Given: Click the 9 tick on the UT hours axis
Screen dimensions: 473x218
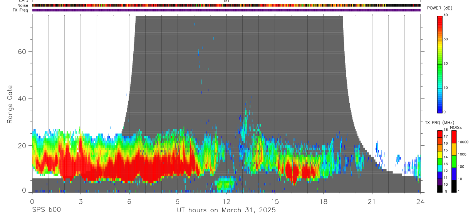Looking at the screenshot, I should click(x=178, y=201).
